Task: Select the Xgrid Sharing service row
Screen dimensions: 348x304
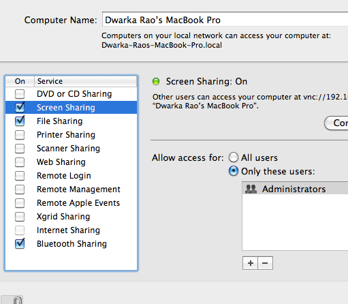Action: tap(72, 217)
